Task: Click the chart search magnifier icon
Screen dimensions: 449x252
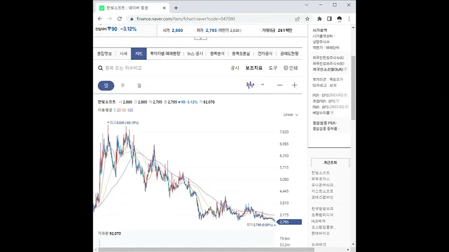Action: pos(100,68)
